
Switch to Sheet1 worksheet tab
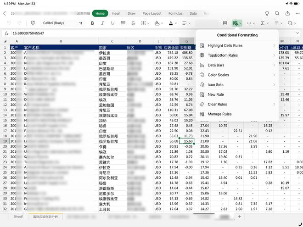pos(18,216)
